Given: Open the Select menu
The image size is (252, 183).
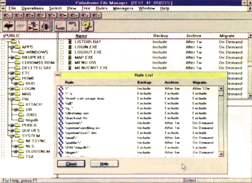Looking at the screenshot, I should pyautogui.click(x=55, y=8).
